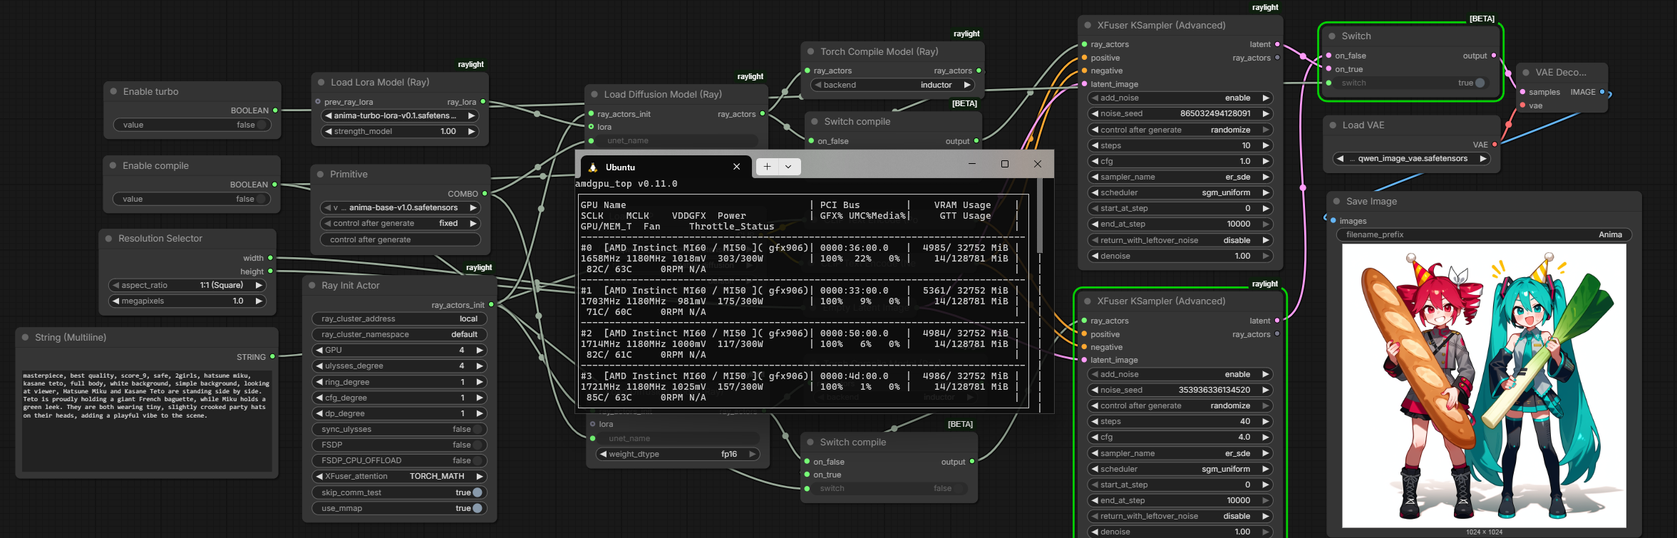Collapse the XFuser KSampler node with 10 steps
This screenshot has height=538, width=1677.
(1088, 26)
